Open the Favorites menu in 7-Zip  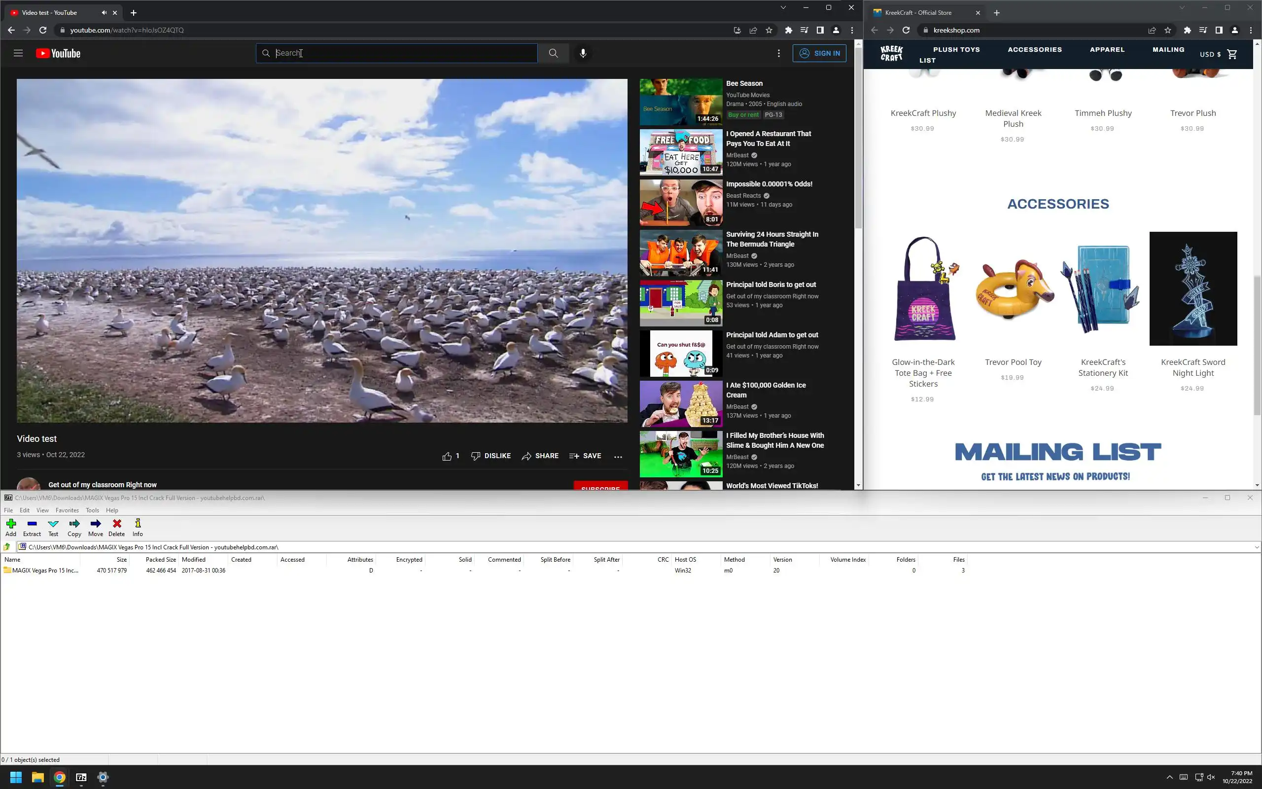pos(67,510)
